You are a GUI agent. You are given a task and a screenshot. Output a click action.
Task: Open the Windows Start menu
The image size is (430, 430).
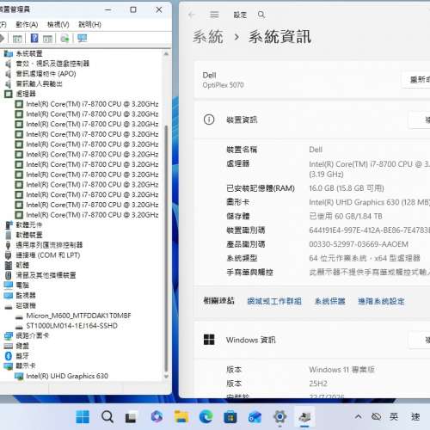click(83, 416)
